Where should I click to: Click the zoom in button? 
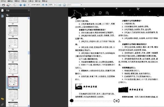46,5
